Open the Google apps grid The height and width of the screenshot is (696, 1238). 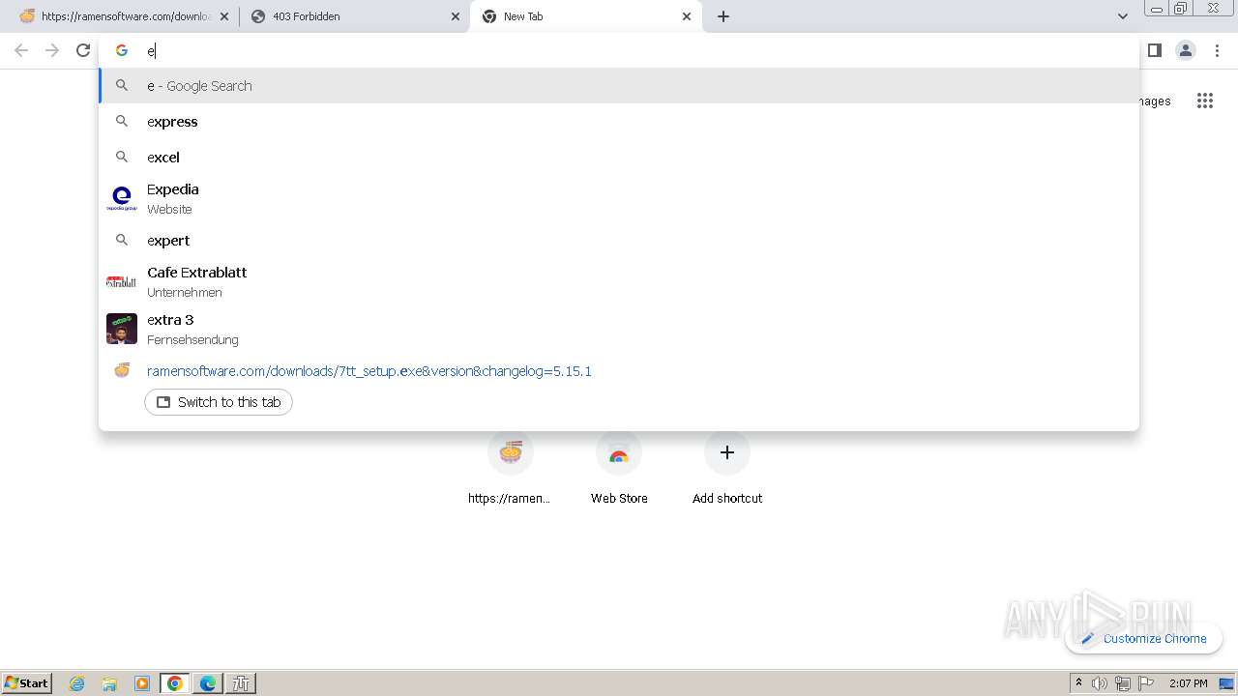(x=1204, y=101)
